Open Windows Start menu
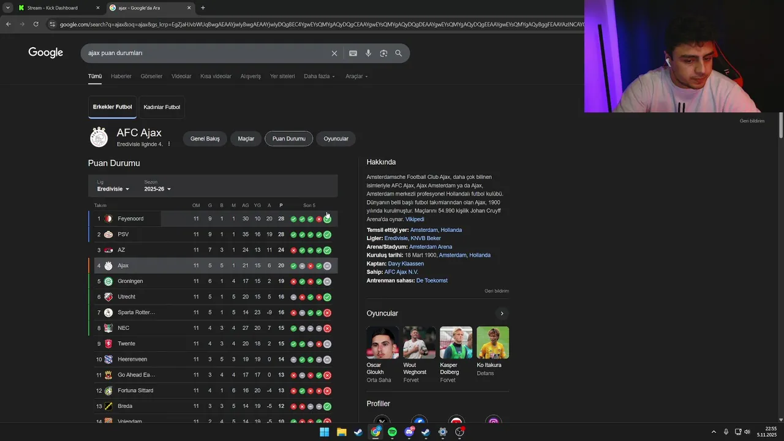This screenshot has width=784, height=441. [x=324, y=432]
